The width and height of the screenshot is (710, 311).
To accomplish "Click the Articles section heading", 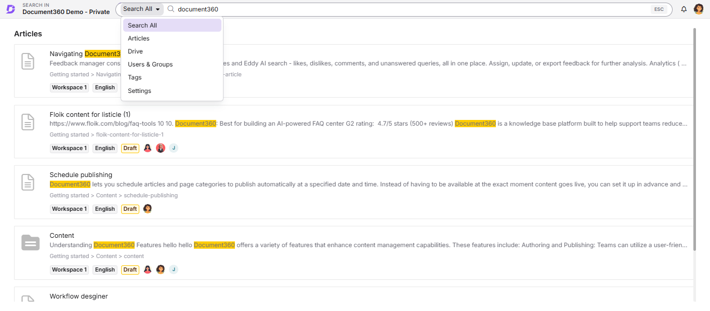I will [x=28, y=34].
